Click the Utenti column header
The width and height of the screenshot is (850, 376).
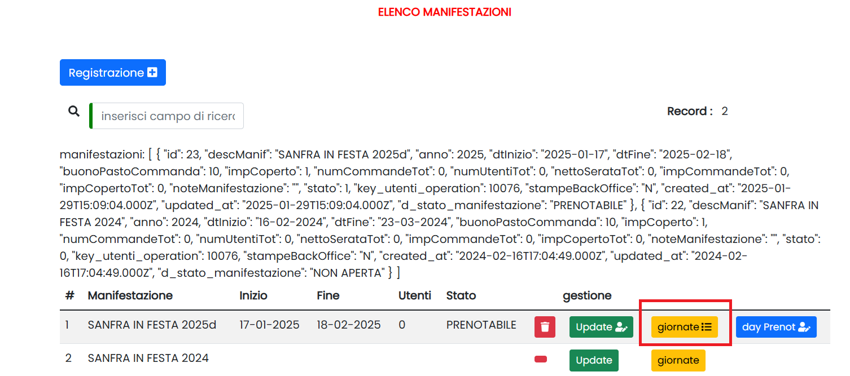click(414, 295)
